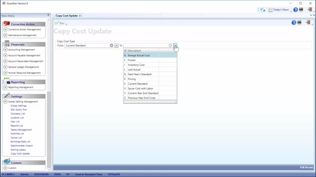The image size is (316, 177).
Task: Open User List
Action: pos(15,121)
